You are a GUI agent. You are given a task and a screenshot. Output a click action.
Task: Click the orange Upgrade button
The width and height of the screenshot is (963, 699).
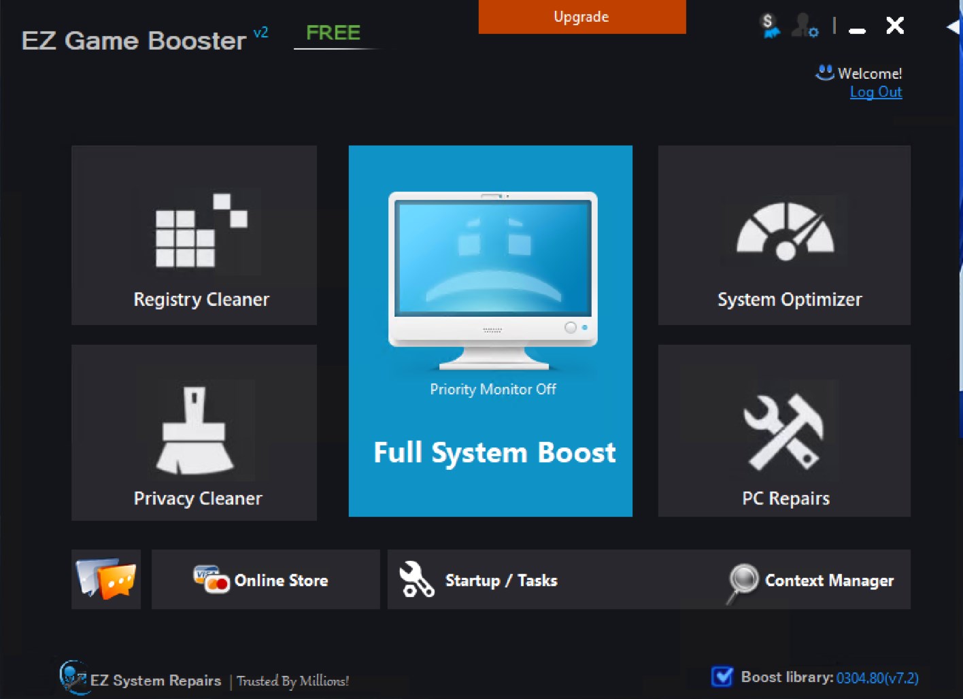click(582, 17)
